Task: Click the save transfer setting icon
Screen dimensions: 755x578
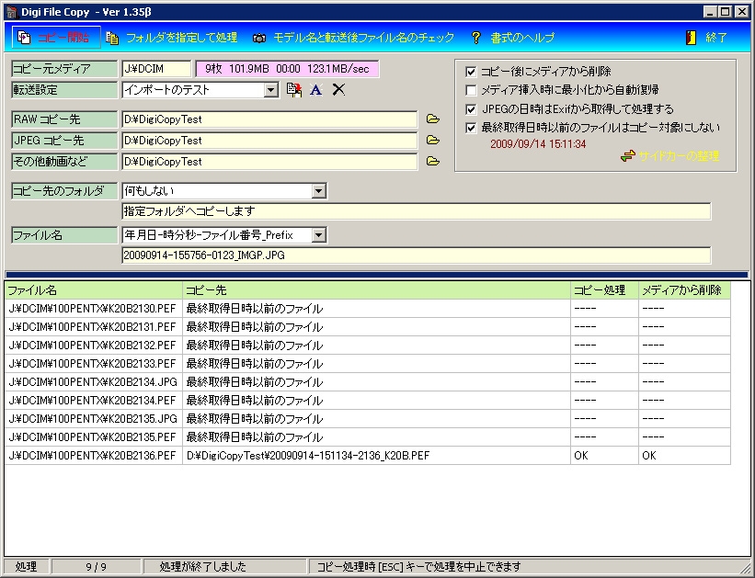Action: click(x=293, y=89)
